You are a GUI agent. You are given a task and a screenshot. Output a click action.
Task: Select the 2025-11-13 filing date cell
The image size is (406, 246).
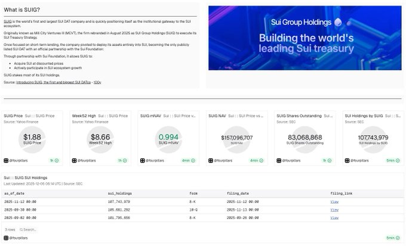[x=242, y=210]
